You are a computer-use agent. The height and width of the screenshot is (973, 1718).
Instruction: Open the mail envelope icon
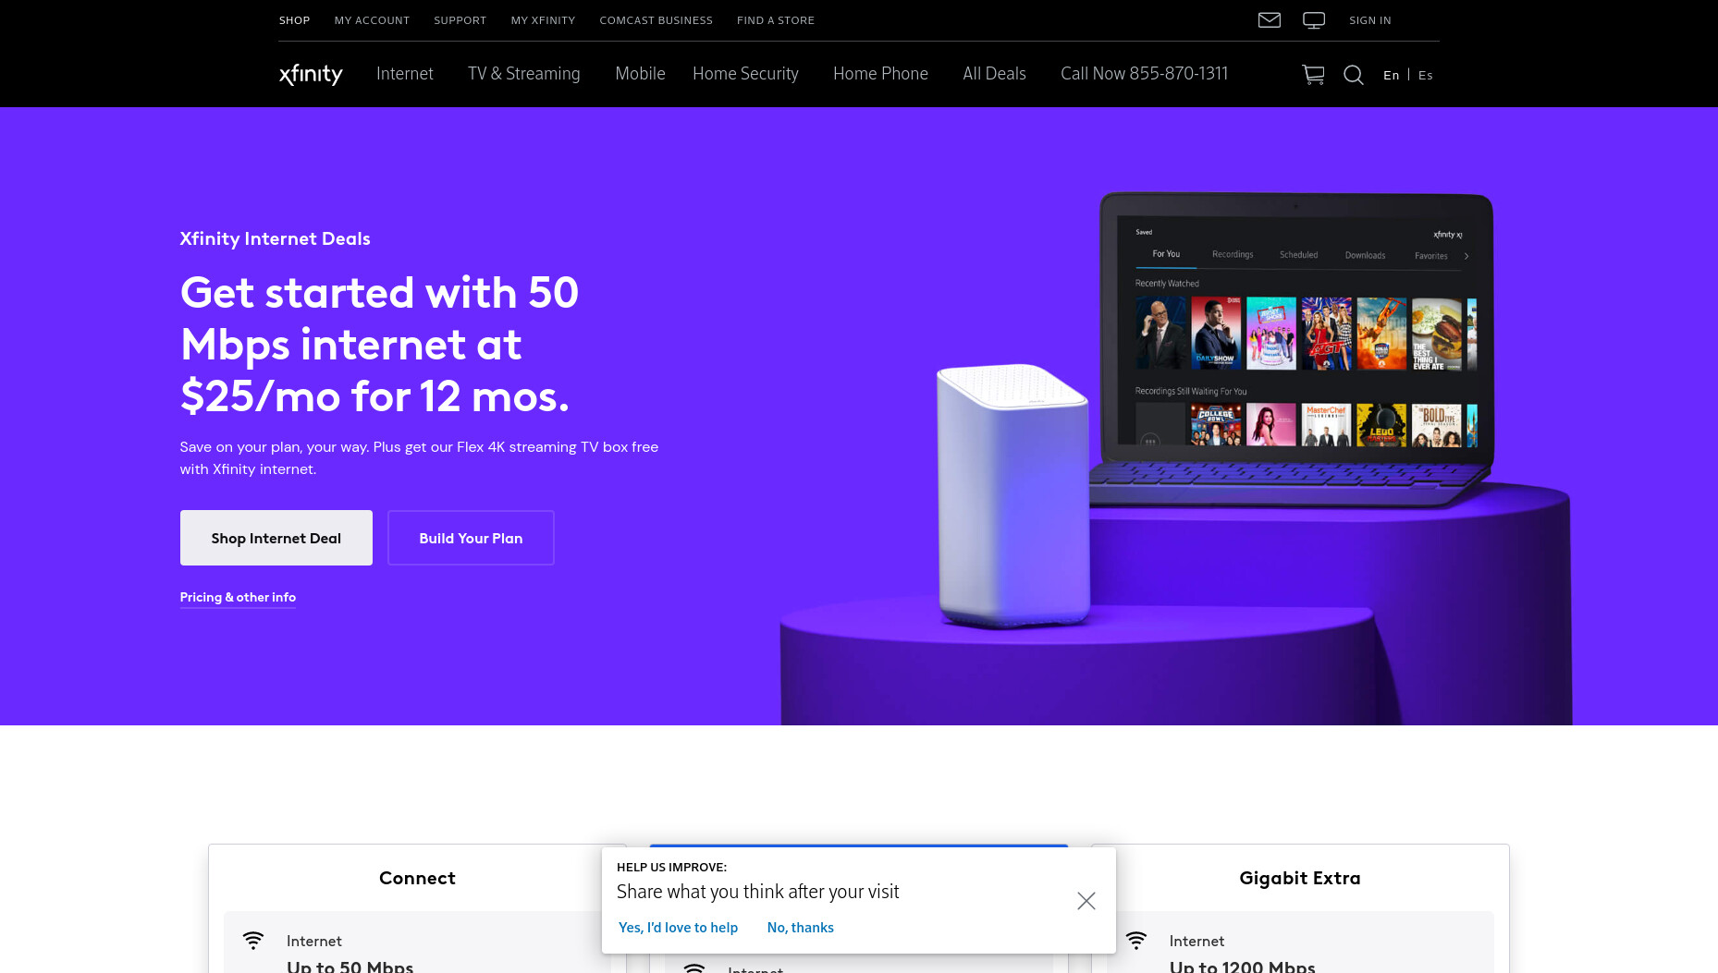(1270, 20)
